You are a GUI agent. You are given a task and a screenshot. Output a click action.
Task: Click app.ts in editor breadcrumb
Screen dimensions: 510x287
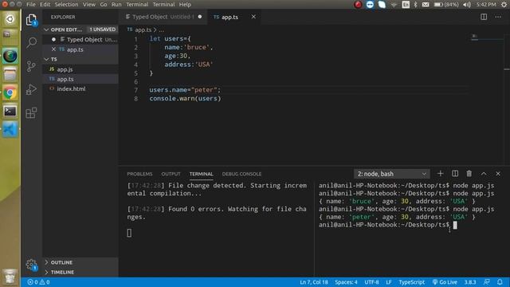(143, 29)
